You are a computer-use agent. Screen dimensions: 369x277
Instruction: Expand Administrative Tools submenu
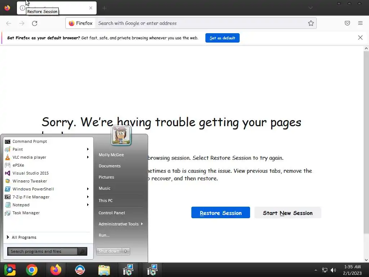pyautogui.click(x=120, y=224)
